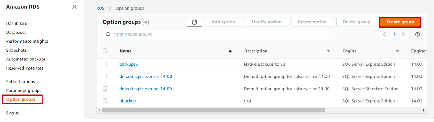
Task: Open Parameter groups in sidebar
Action: pyautogui.click(x=24, y=91)
